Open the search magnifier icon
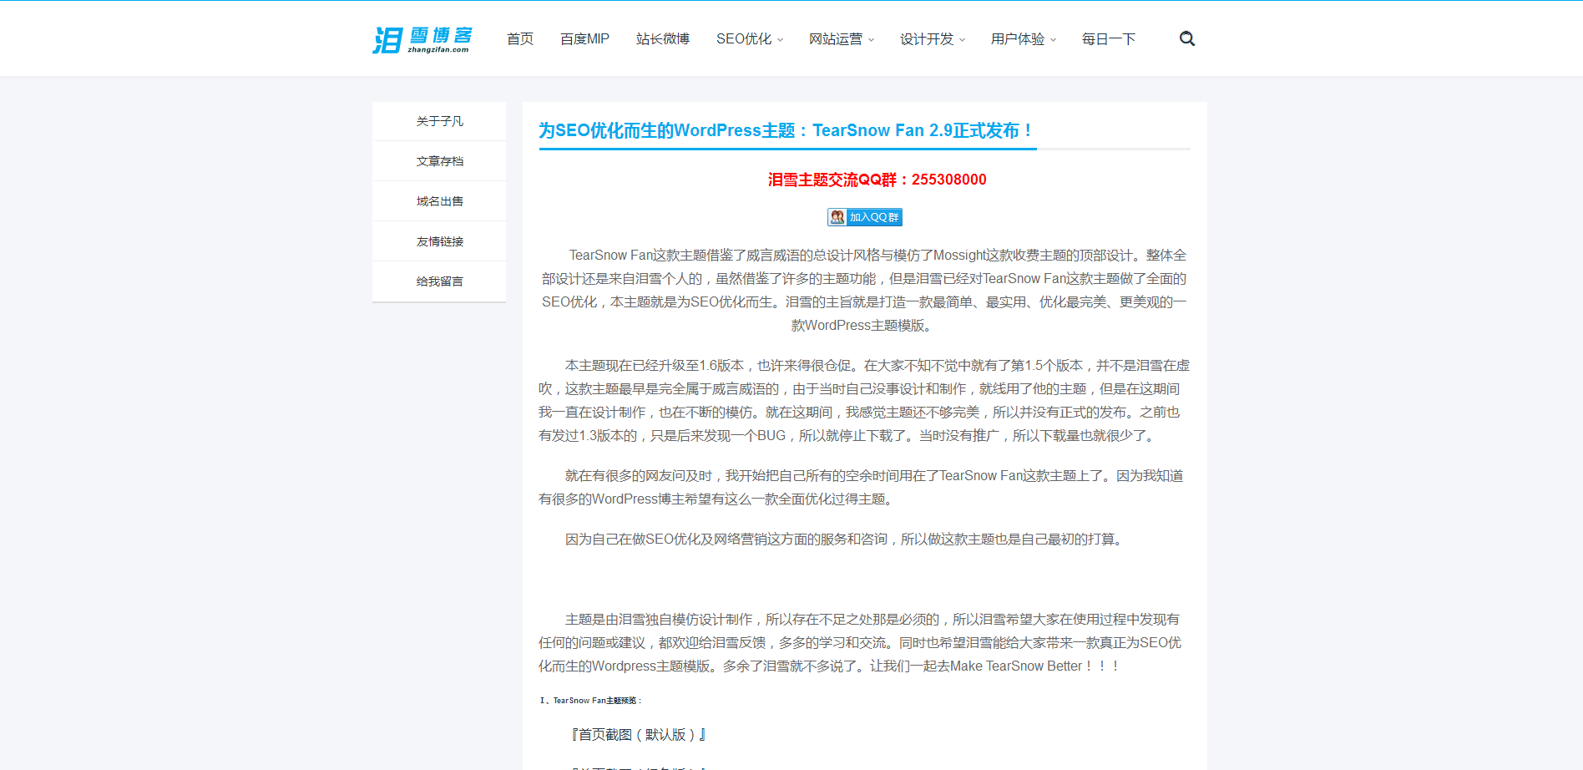Image resolution: width=1583 pixels, height=770 pixels. (x=1186, y=38)
